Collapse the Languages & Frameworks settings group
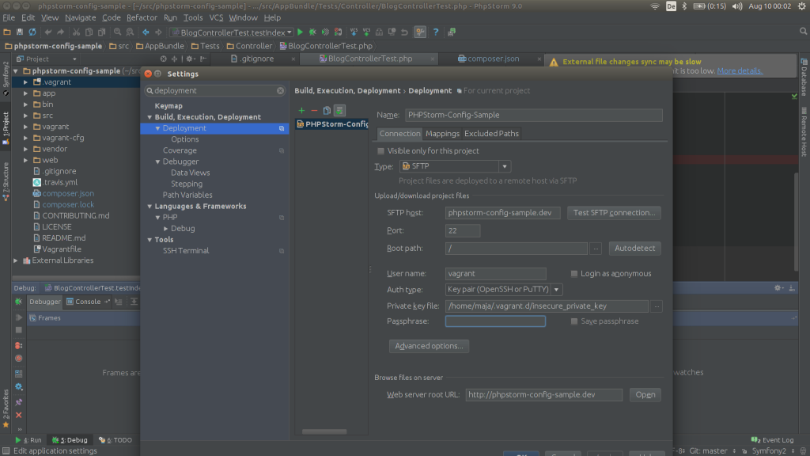Image resolution: width=810 pixels, height=456 pixels. (150, 207)
